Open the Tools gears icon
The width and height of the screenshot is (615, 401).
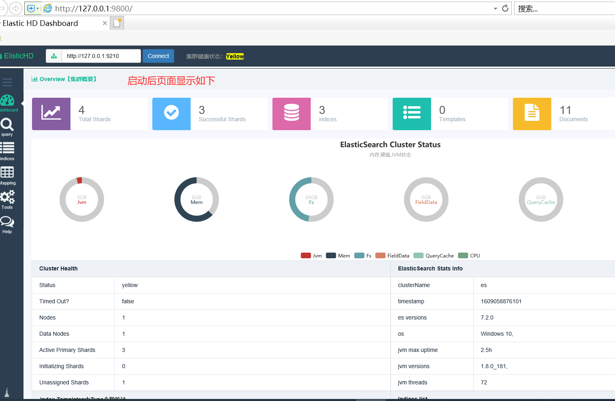(x=7, y=197)
